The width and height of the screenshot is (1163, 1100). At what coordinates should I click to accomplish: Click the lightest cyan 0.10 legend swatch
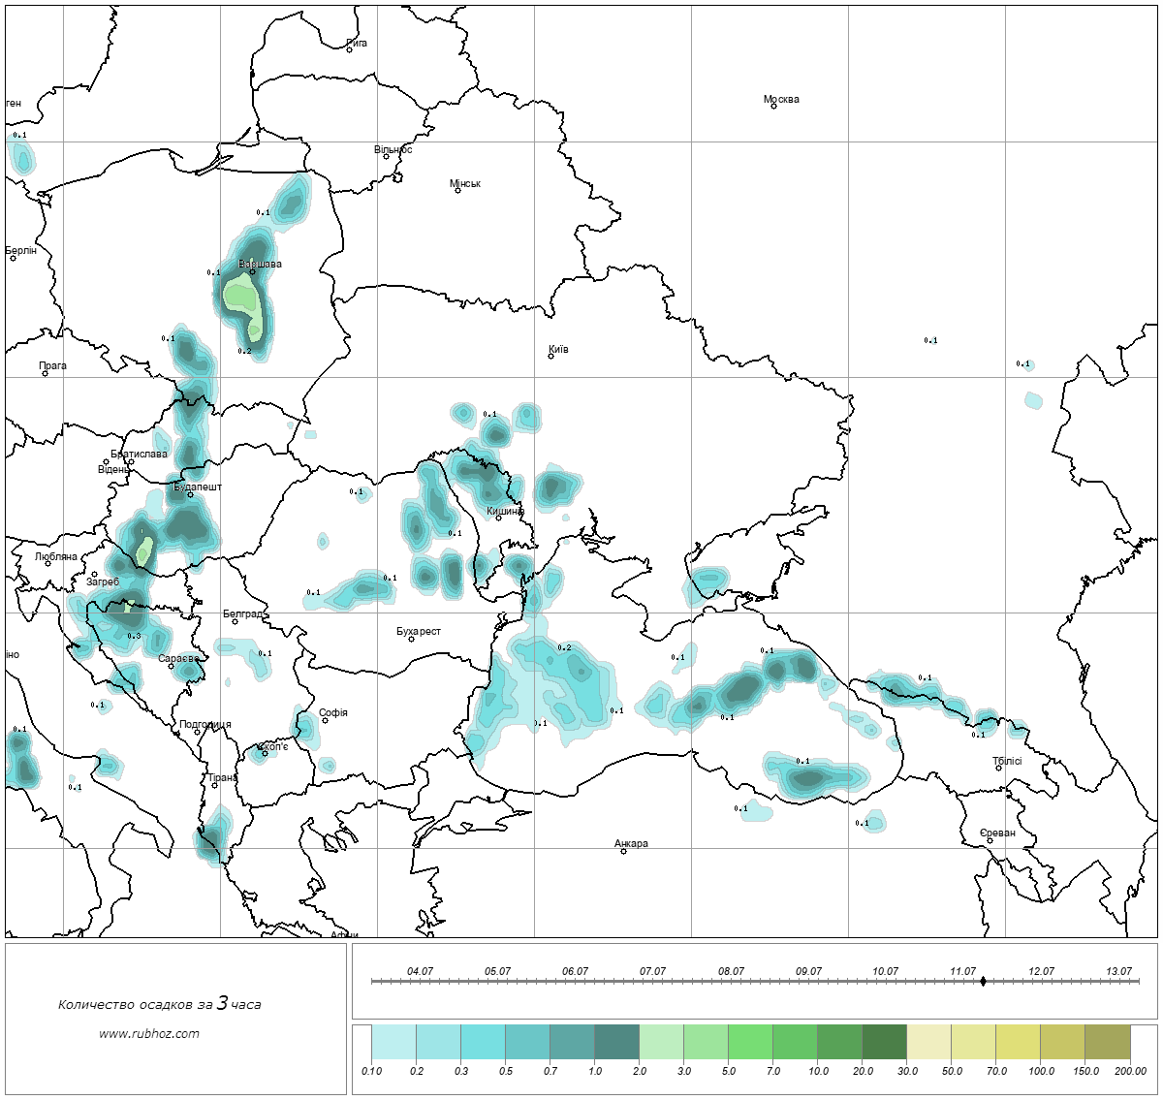coord(393,1044)
